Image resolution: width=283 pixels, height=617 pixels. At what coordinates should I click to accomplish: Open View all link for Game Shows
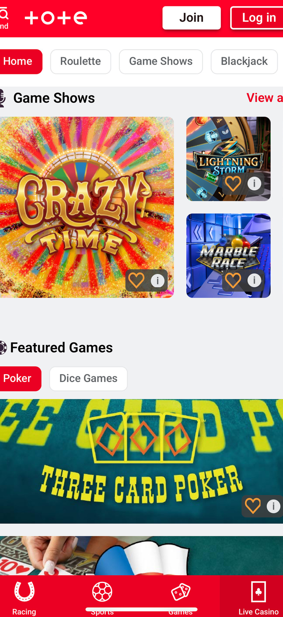tap(265, 98)
